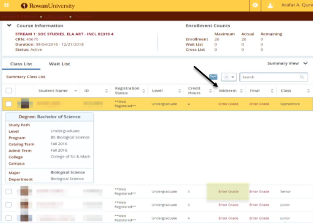The height and width of the screenshot is (223, 313).
Task: Sort by the Final column arrows
Action: click(272, 91)
